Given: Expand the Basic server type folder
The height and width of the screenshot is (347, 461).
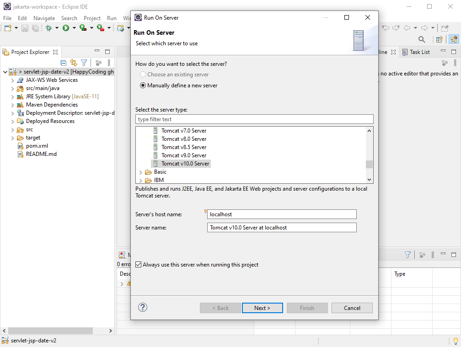Looking at the screenshot, I should pos(141,172).
